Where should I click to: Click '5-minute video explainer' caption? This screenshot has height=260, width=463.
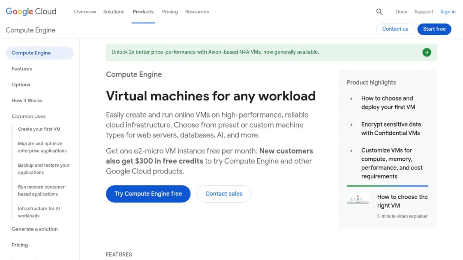click(402, 216)
